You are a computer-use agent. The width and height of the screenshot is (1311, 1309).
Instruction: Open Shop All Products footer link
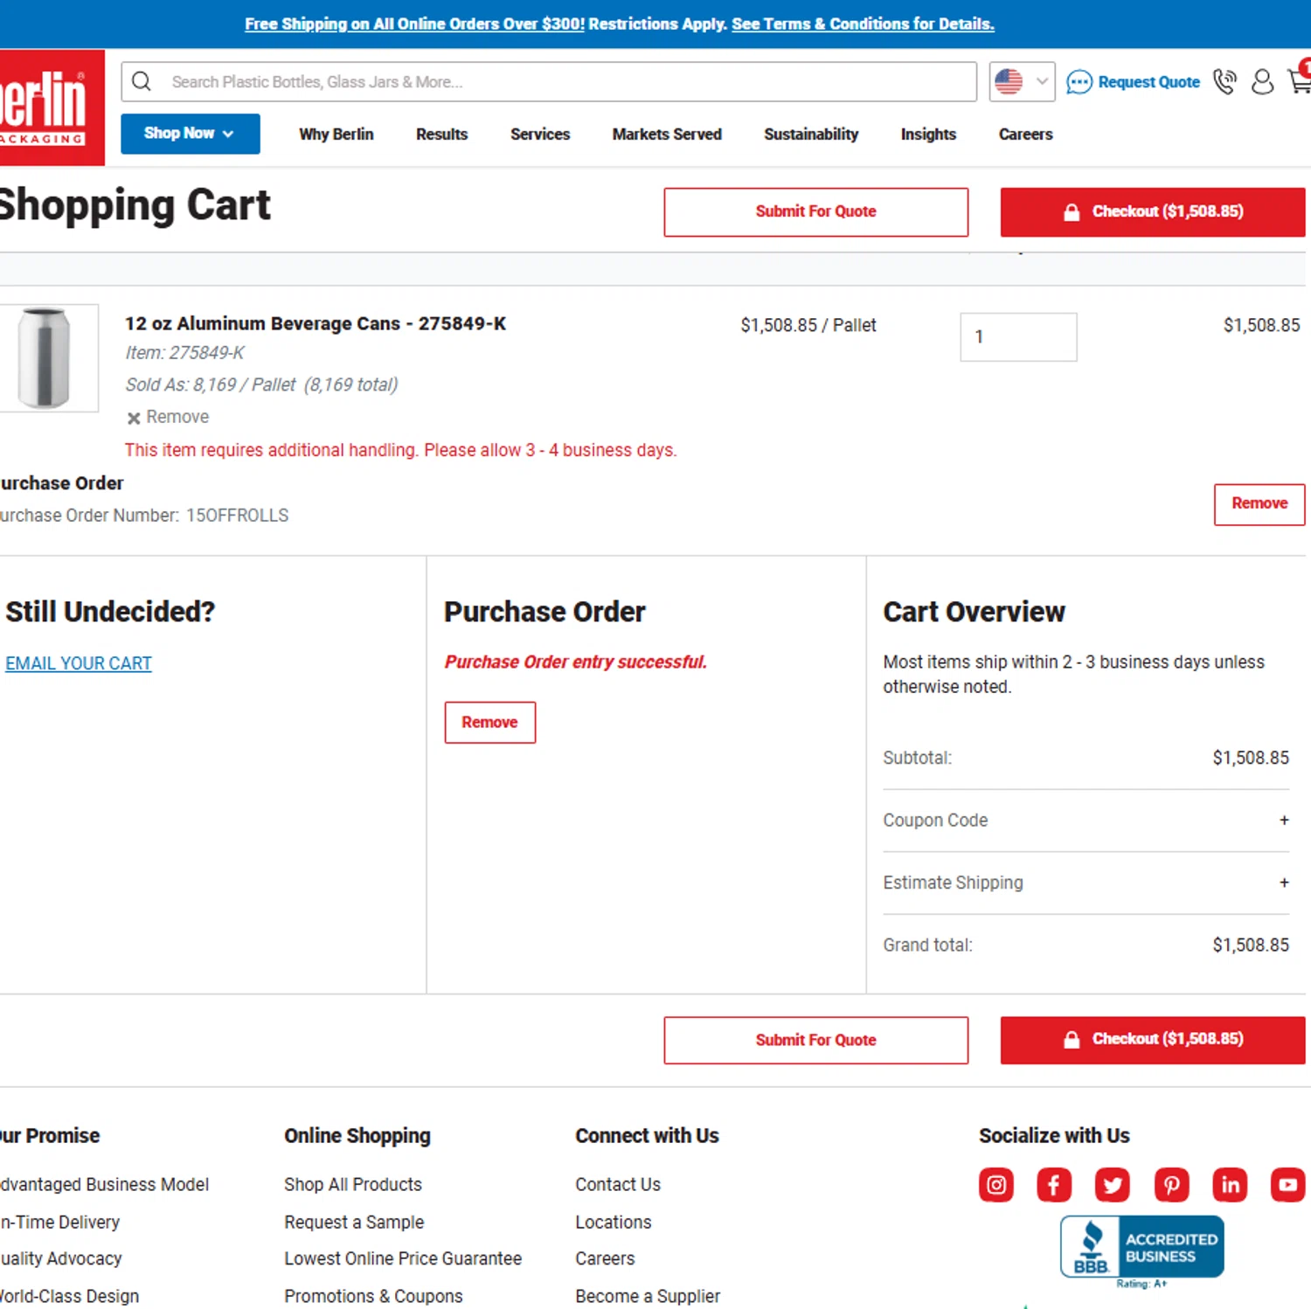click(353, 1184)
